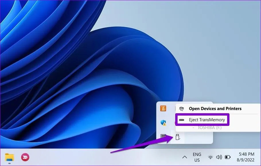
Task: Launch the red bird app on taskbar
Action: (25, 157)
